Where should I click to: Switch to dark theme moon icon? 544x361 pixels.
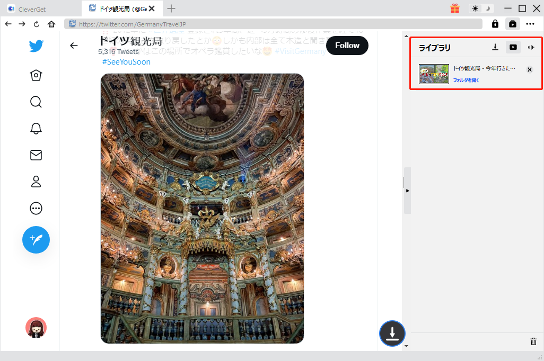[488, 8]
